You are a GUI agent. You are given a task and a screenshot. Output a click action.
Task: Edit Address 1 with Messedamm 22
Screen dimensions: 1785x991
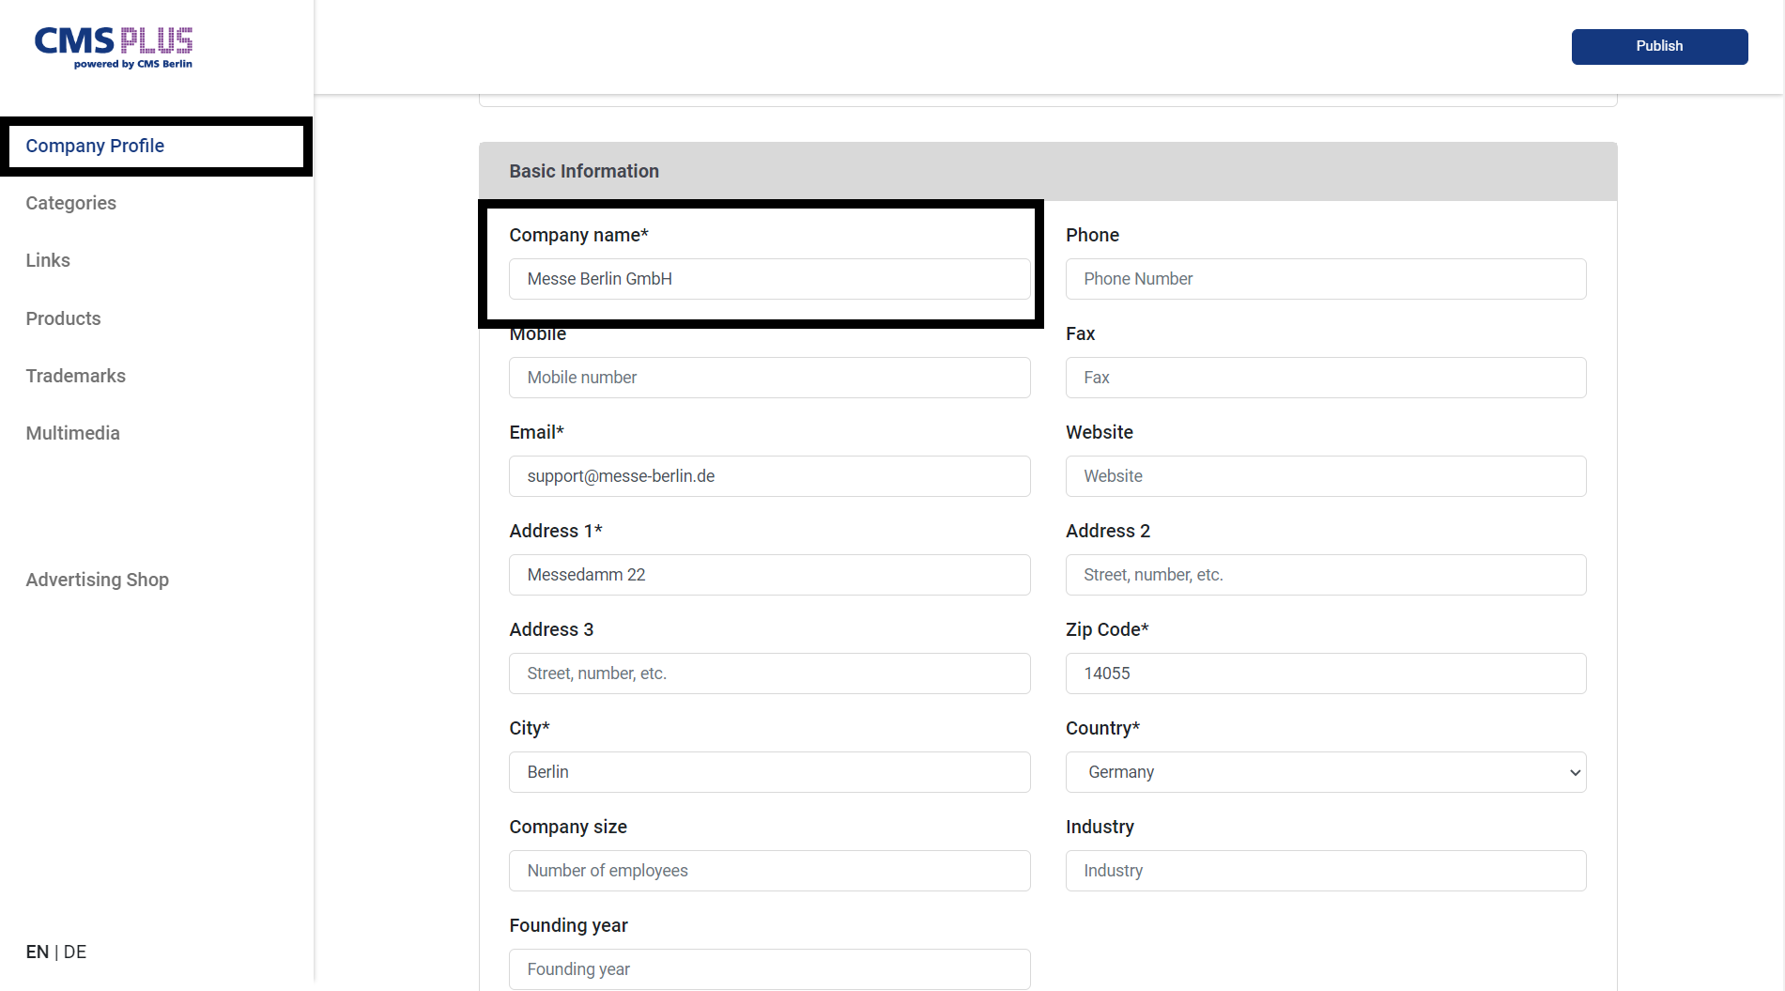(769, 575)
